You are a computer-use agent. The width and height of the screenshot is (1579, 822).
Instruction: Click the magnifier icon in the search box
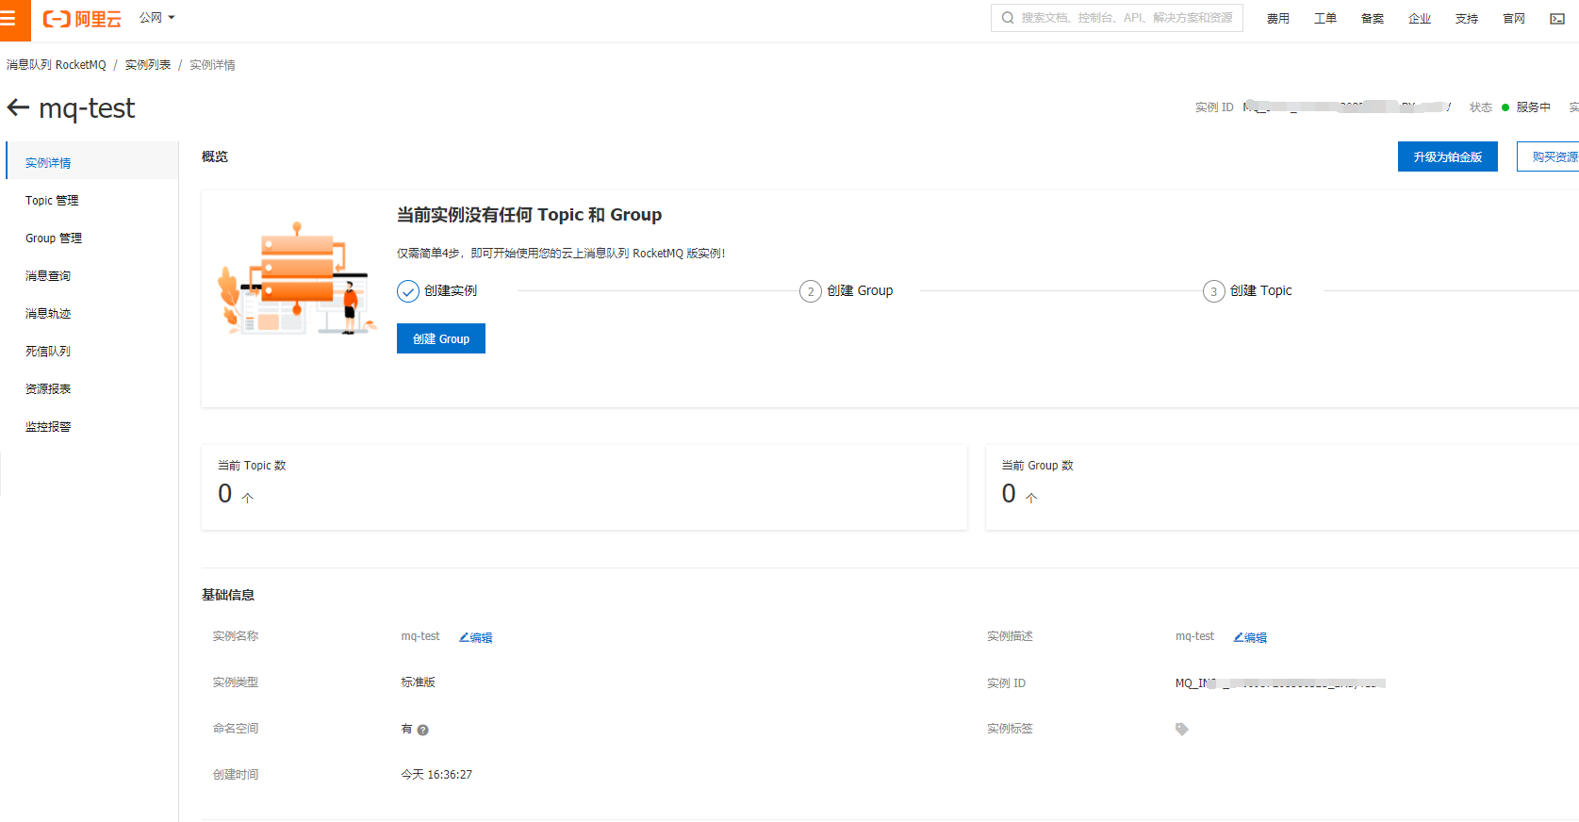click(1008, 18)
